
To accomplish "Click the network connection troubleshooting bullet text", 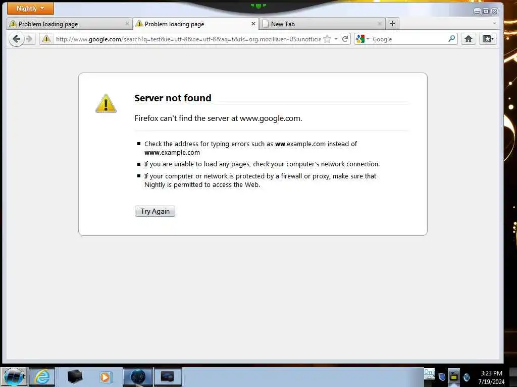I will (262, 164).
